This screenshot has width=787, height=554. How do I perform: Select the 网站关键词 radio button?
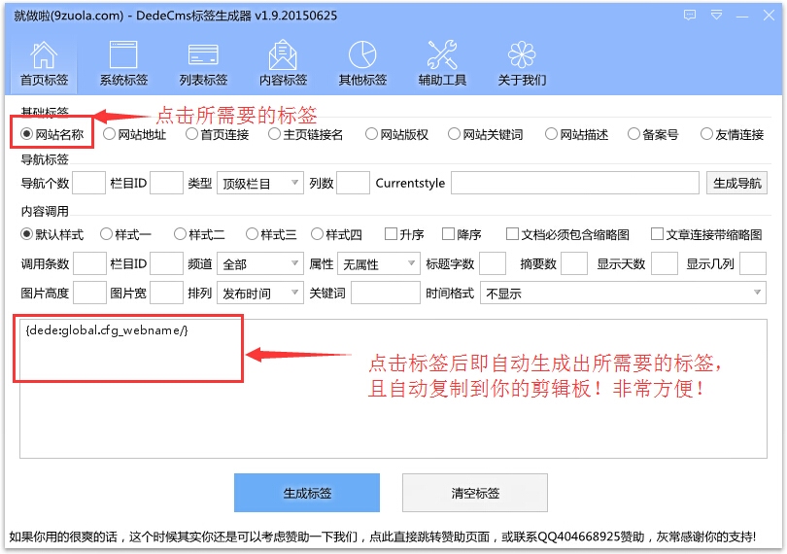[486, 134]
